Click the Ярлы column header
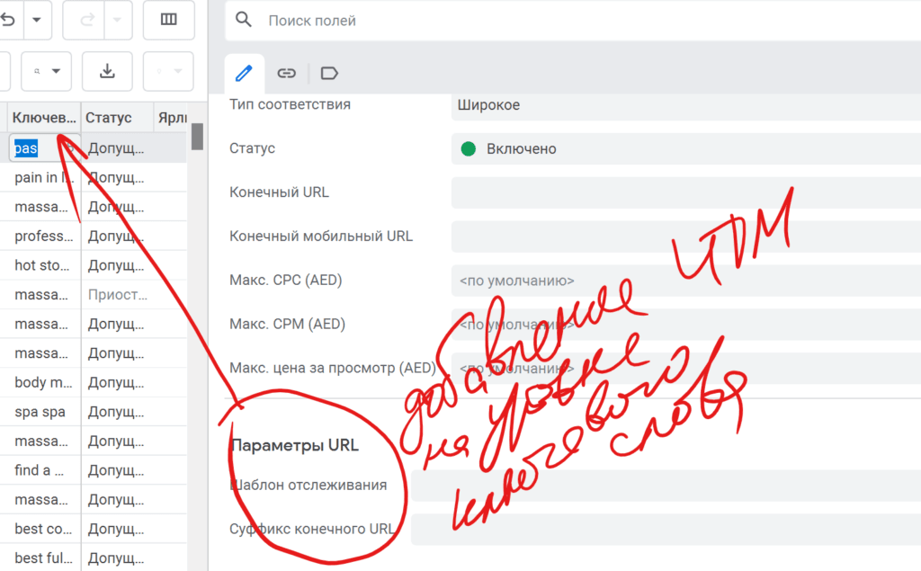 coord(171,118)
